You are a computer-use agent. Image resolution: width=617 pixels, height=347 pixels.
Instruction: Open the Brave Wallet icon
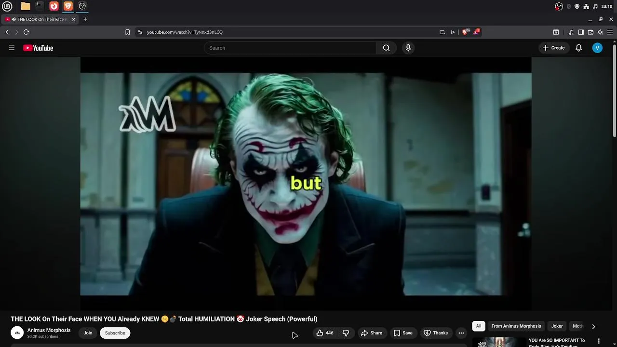pyautogui.click(x=590, y=32)
